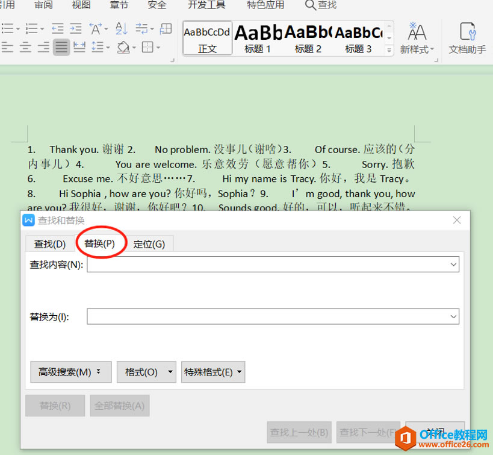Open the New Style (新样式) tool
This screenshot has height=455, width=493.
pos(417,38)
